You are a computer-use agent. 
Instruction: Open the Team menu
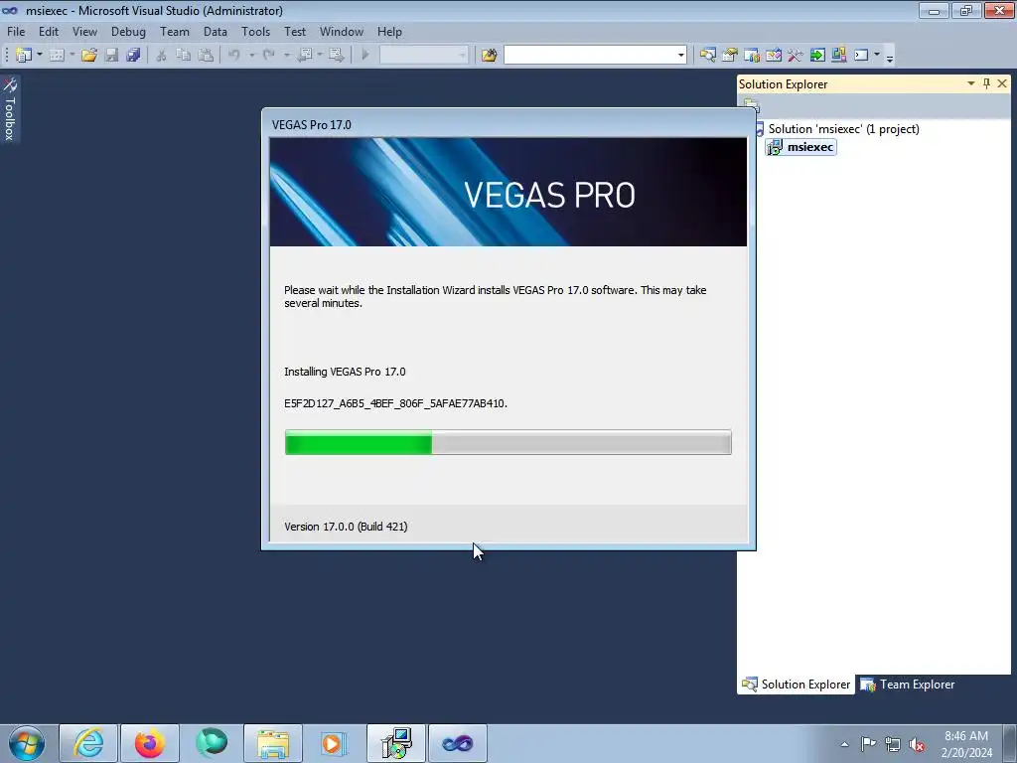point(175,31)
